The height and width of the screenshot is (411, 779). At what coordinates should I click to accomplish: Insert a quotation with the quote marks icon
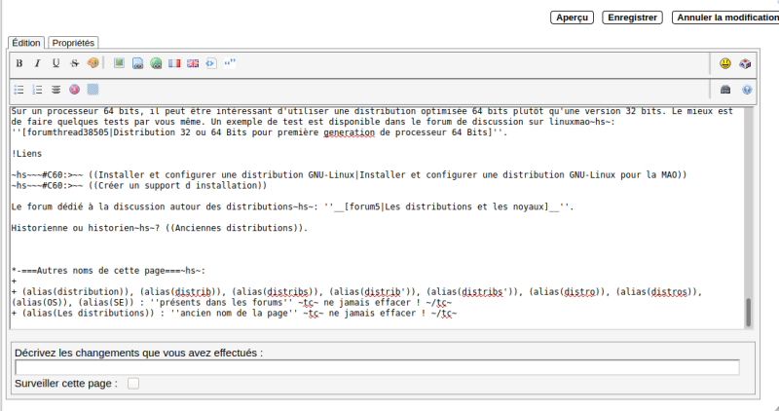pos(230,63)
